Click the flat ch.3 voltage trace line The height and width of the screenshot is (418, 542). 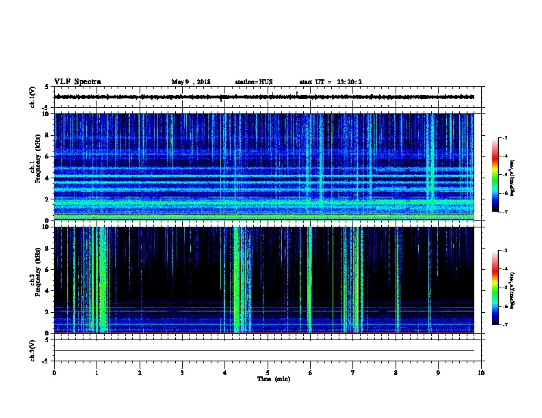click(x=264, y=351)
